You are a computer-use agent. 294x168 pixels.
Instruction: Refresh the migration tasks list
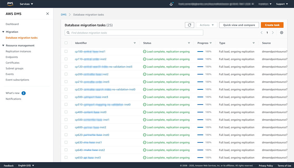(190, 25)
